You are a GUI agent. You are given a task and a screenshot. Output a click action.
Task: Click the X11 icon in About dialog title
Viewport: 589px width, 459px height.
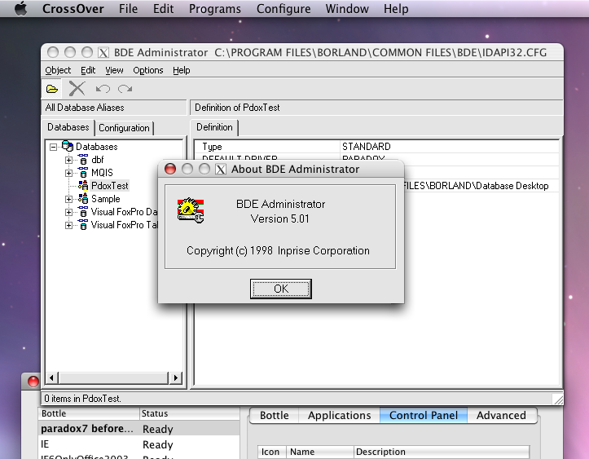pos(221,169)
